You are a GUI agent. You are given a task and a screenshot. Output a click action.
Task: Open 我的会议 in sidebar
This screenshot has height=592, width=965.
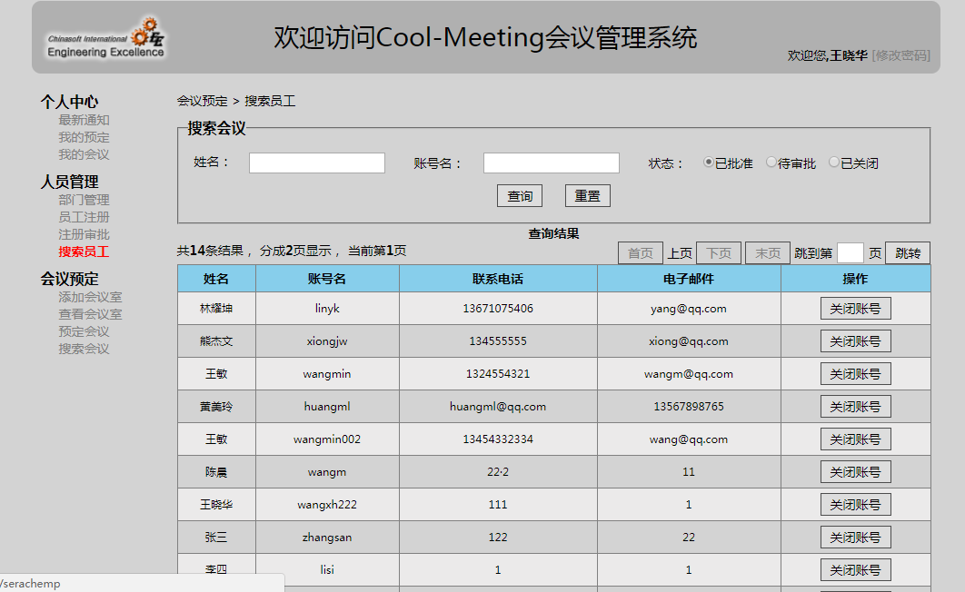(x=84, y=154)
